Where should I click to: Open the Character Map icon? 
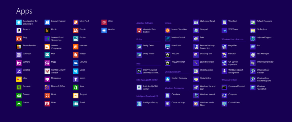coord(167,103)
